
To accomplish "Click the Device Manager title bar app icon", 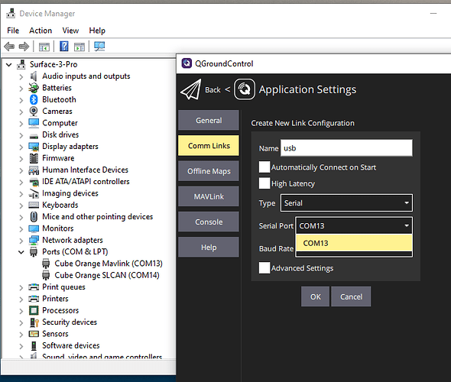I will coord(11,14).
